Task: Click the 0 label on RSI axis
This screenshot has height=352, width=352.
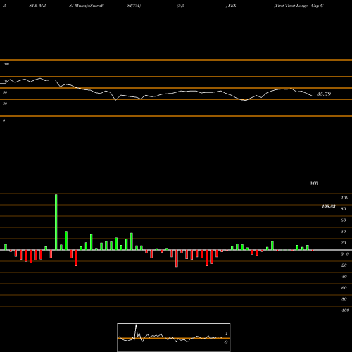Action: (4, 120)
